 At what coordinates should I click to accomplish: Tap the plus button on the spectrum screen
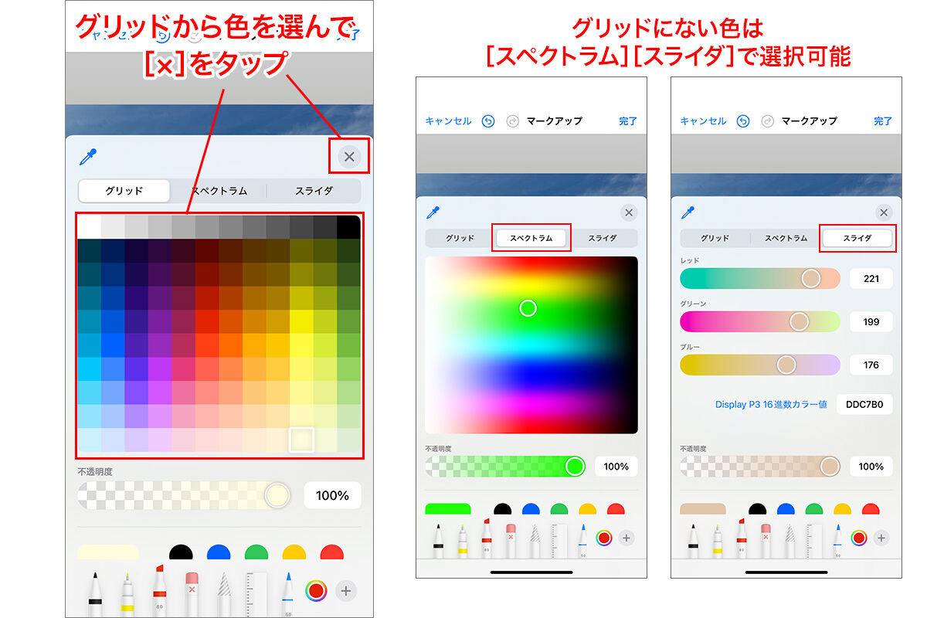[626, 538]
